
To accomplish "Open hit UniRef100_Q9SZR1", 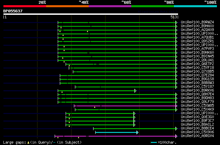I will tap(197, 41).
